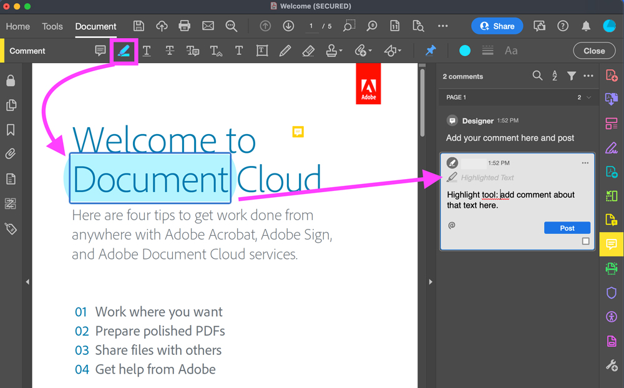Viewport: 624px width, 388px height.
Task: Choose the pencil drawing tool
Action: click(285, 51)
